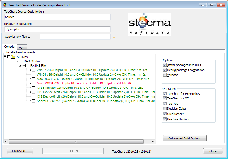Check the iOS Simulator v26 checkbox

[x=33, y=88]
